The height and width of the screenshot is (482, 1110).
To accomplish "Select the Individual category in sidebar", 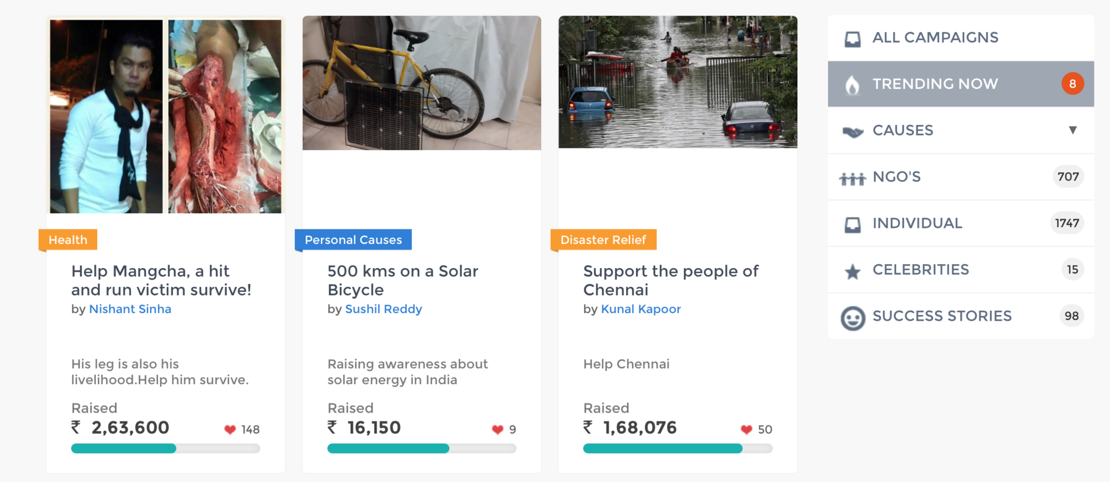I will click(917, 223).
